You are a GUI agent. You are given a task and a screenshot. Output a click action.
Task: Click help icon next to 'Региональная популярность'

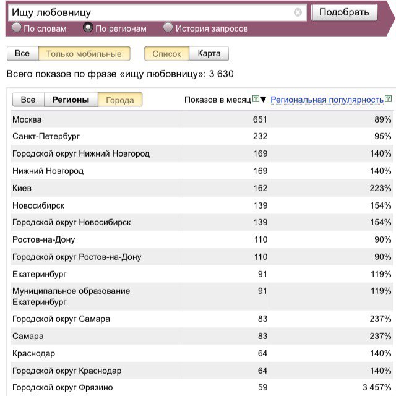(x=389, y=99)
